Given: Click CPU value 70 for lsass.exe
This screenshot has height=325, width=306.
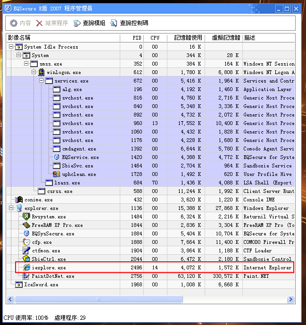Looking at the screenshot, I should (x=155, y=183).
